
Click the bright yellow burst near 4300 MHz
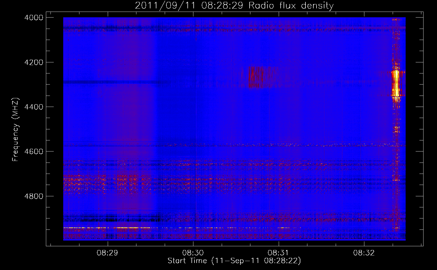point(396,83)
